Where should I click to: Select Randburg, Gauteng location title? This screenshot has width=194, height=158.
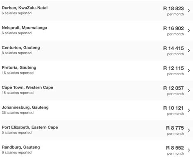[x=21, y=147]
